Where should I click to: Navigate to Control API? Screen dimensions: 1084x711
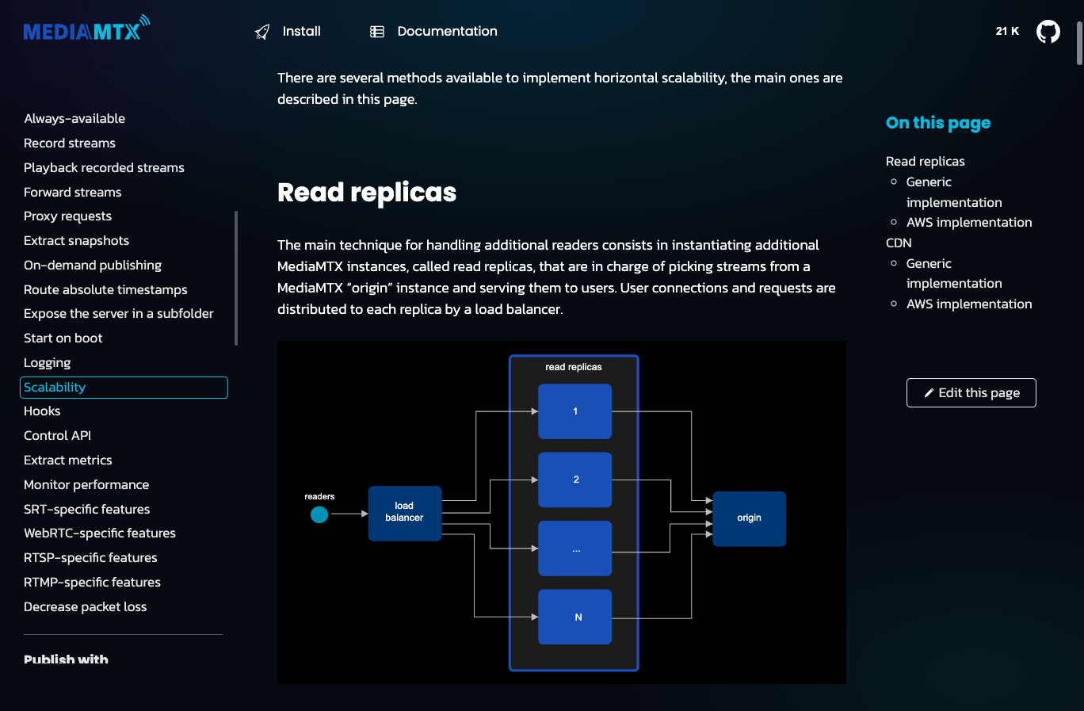pyautogui.click(x=57, y=436)
